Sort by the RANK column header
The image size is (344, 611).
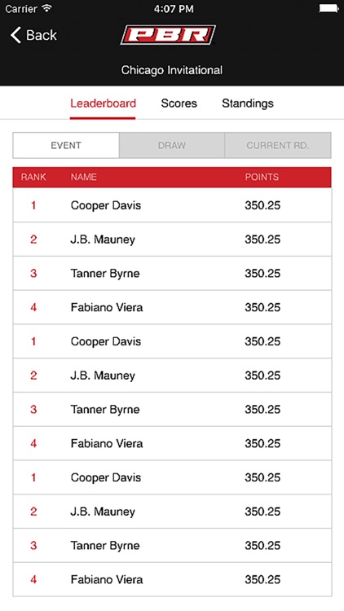[33, 177]
